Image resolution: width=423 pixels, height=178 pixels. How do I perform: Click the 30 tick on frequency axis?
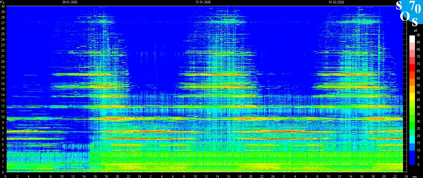(x=3, y=6)
